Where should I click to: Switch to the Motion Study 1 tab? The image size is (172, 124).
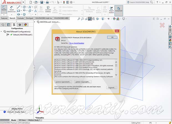point(34,120)
